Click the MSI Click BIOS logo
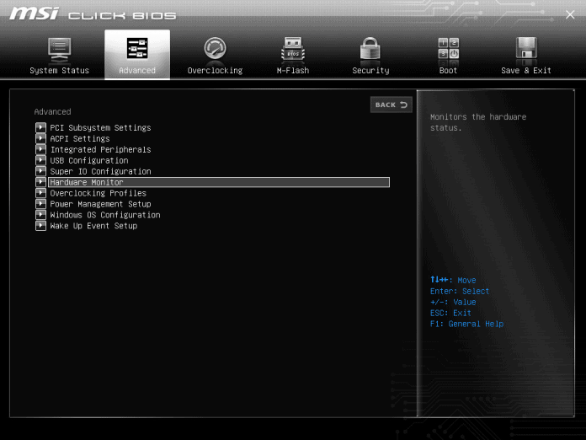This screenshot has height=440, width=586. click(x=93, y=14)
